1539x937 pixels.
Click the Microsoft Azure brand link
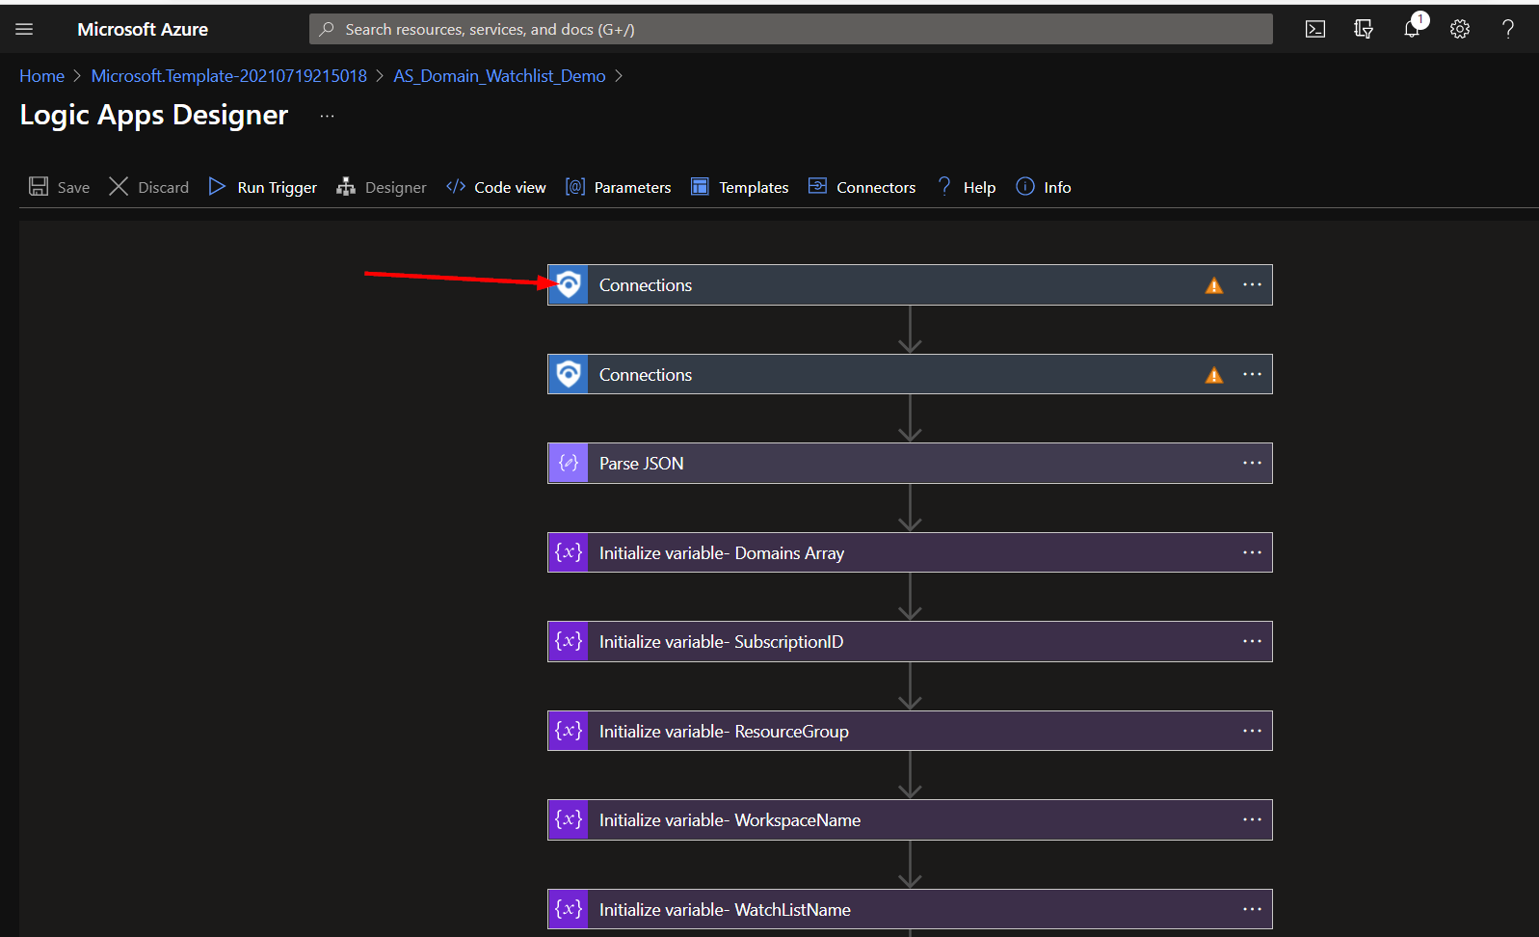pos(143,29)
